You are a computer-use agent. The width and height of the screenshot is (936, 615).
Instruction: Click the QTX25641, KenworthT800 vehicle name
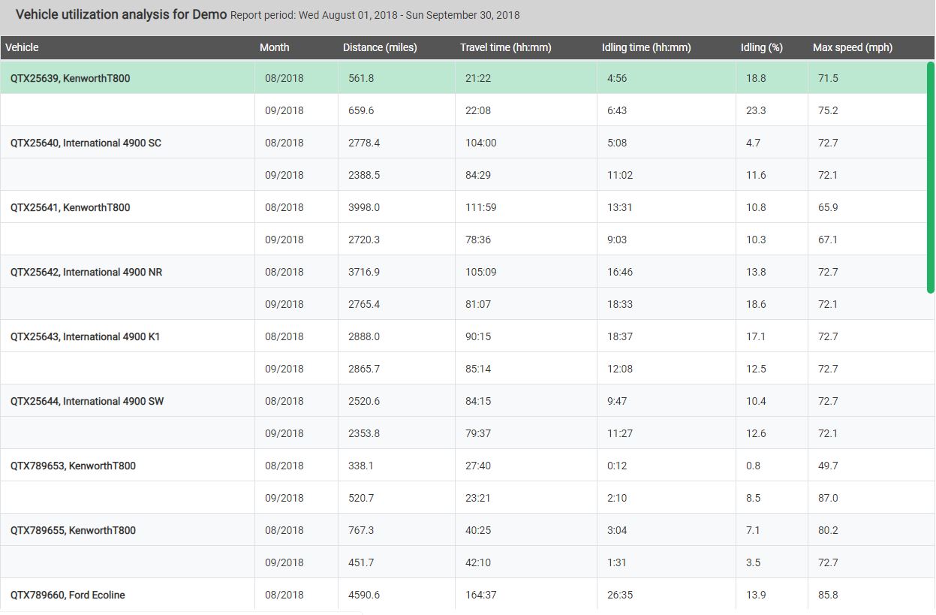tap(70, 207)
